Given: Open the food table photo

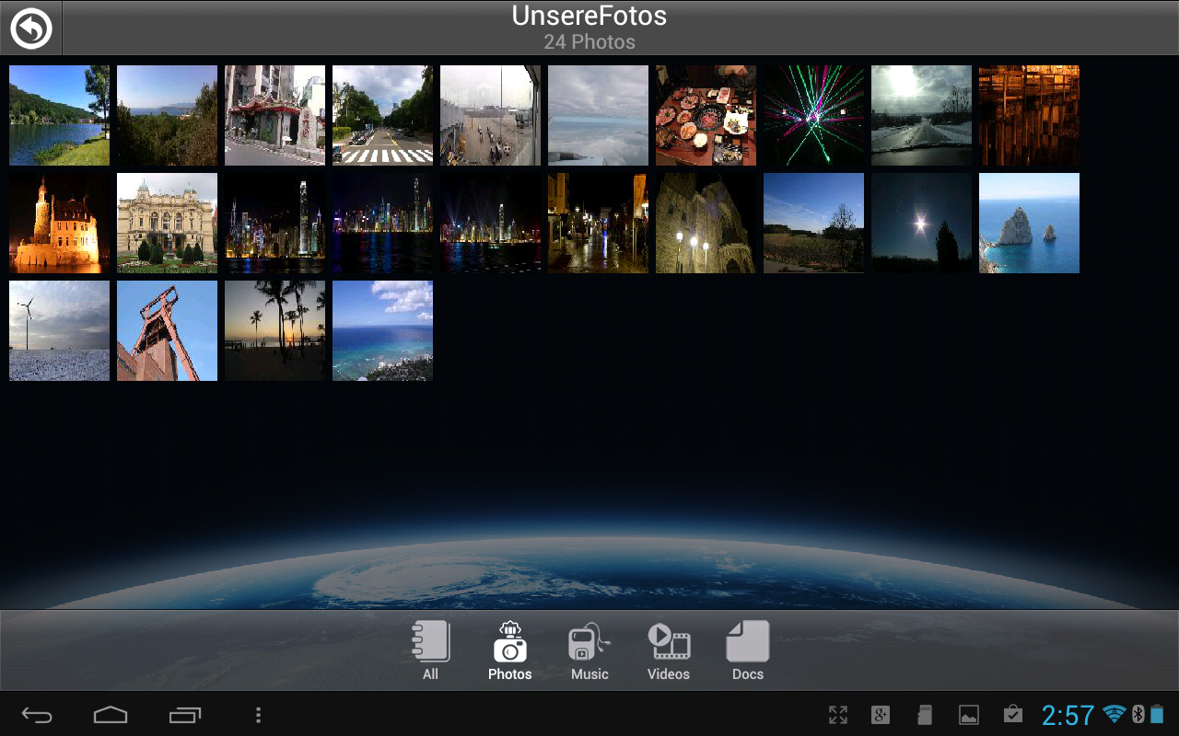Looking at the screenshot, I should (x=706, y=115).
